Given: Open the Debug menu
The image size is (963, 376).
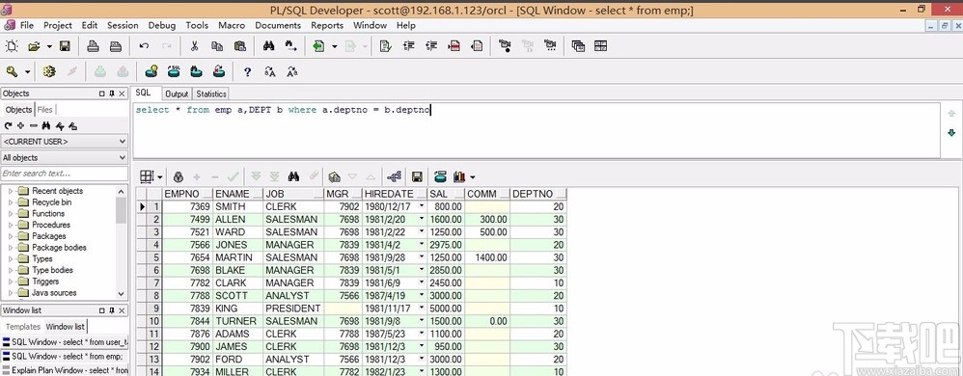Looking at the screenshot, I should tap(162, 25).
